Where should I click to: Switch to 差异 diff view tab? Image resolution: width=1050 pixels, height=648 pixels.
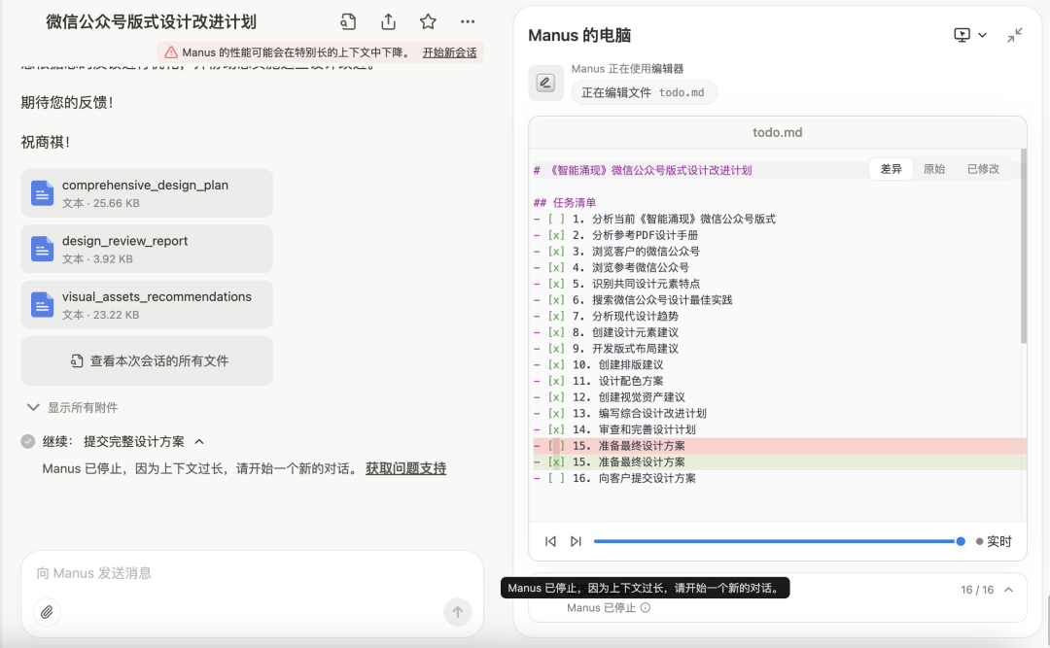pos(891,169)
